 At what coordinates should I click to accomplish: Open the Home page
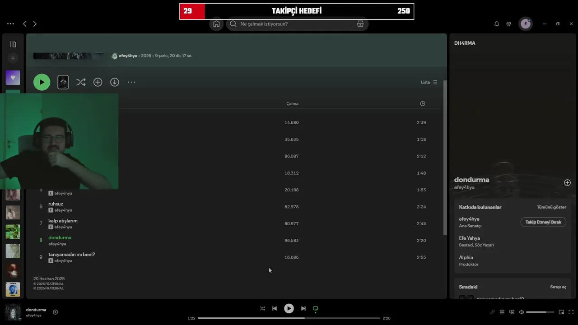216,24
